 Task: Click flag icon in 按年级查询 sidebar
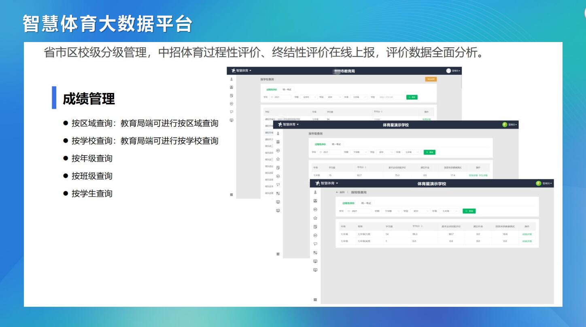(278, 185)
